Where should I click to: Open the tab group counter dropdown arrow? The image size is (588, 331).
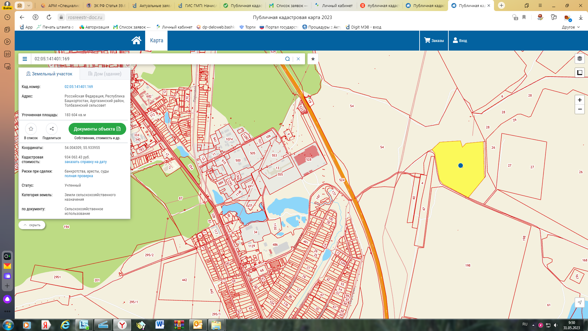tap(28, 6)
